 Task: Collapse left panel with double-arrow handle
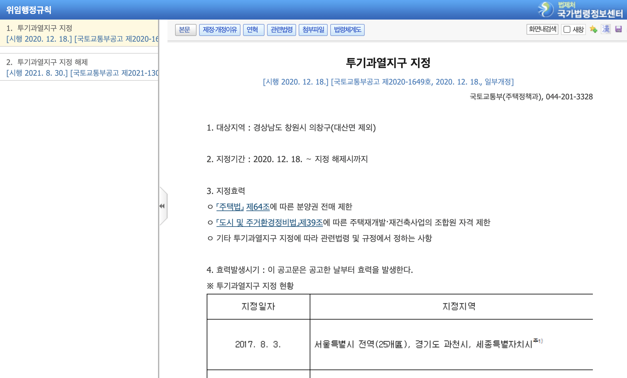coord(162,206)
